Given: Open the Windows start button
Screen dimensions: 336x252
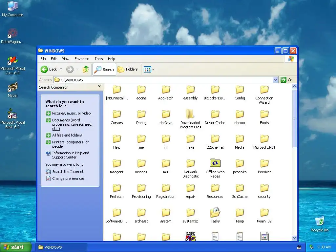Looking at the screenshot, I should (x=16, y=247).
